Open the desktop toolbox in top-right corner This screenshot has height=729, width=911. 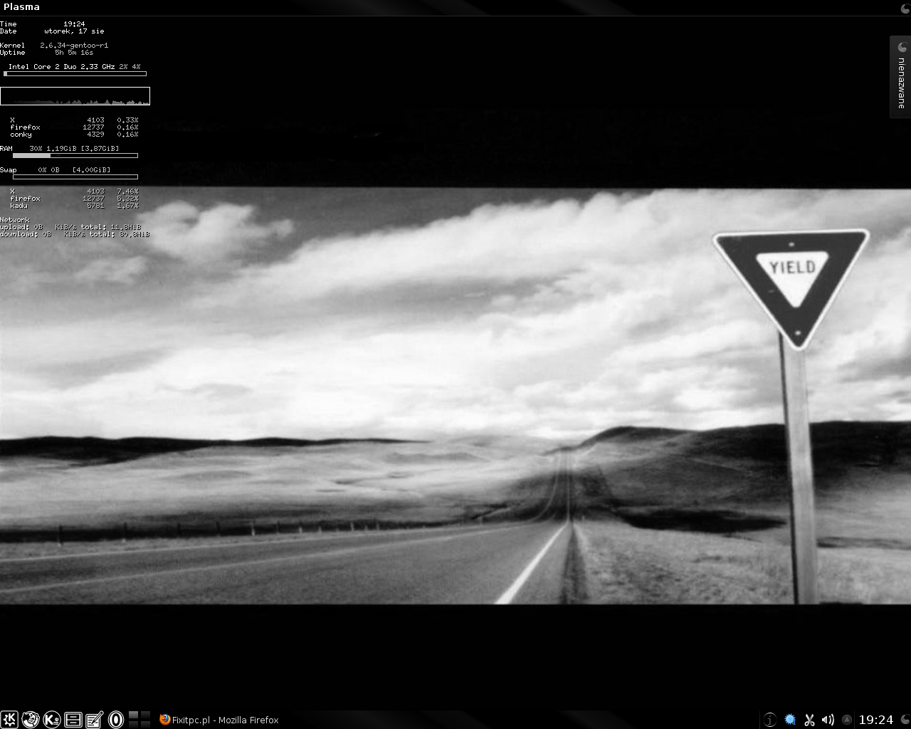tap(905, 7)
